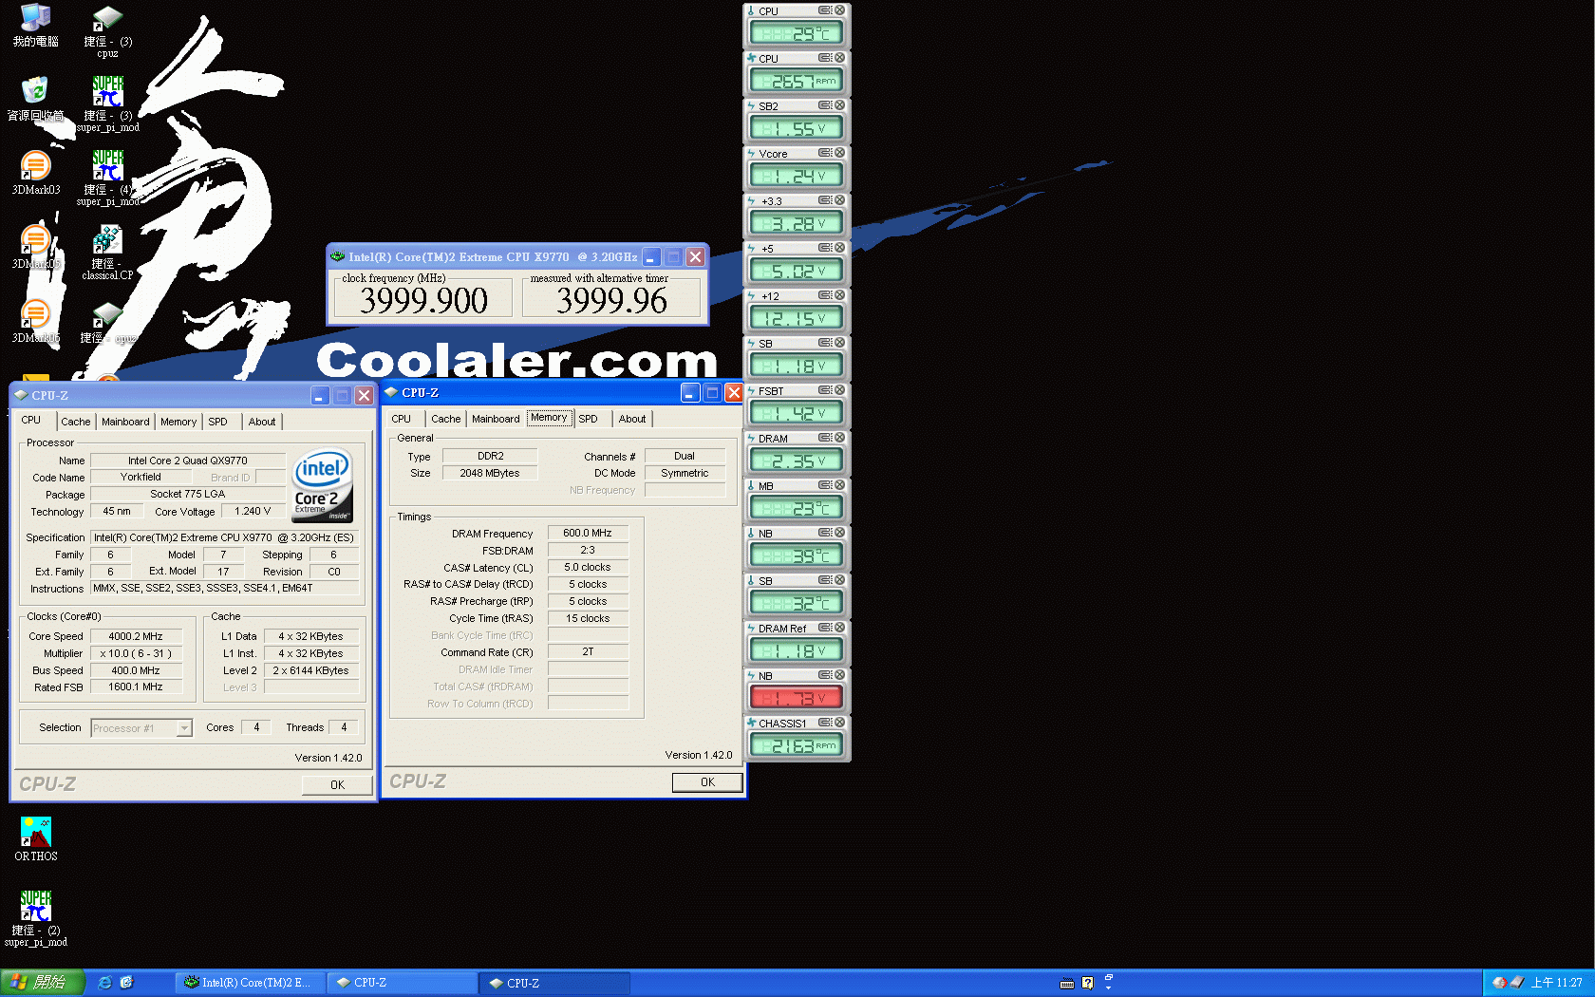The image size is (1595, 997).
Task: Open About tab in left CPU-Z window
Action: [x=262, y=422]
